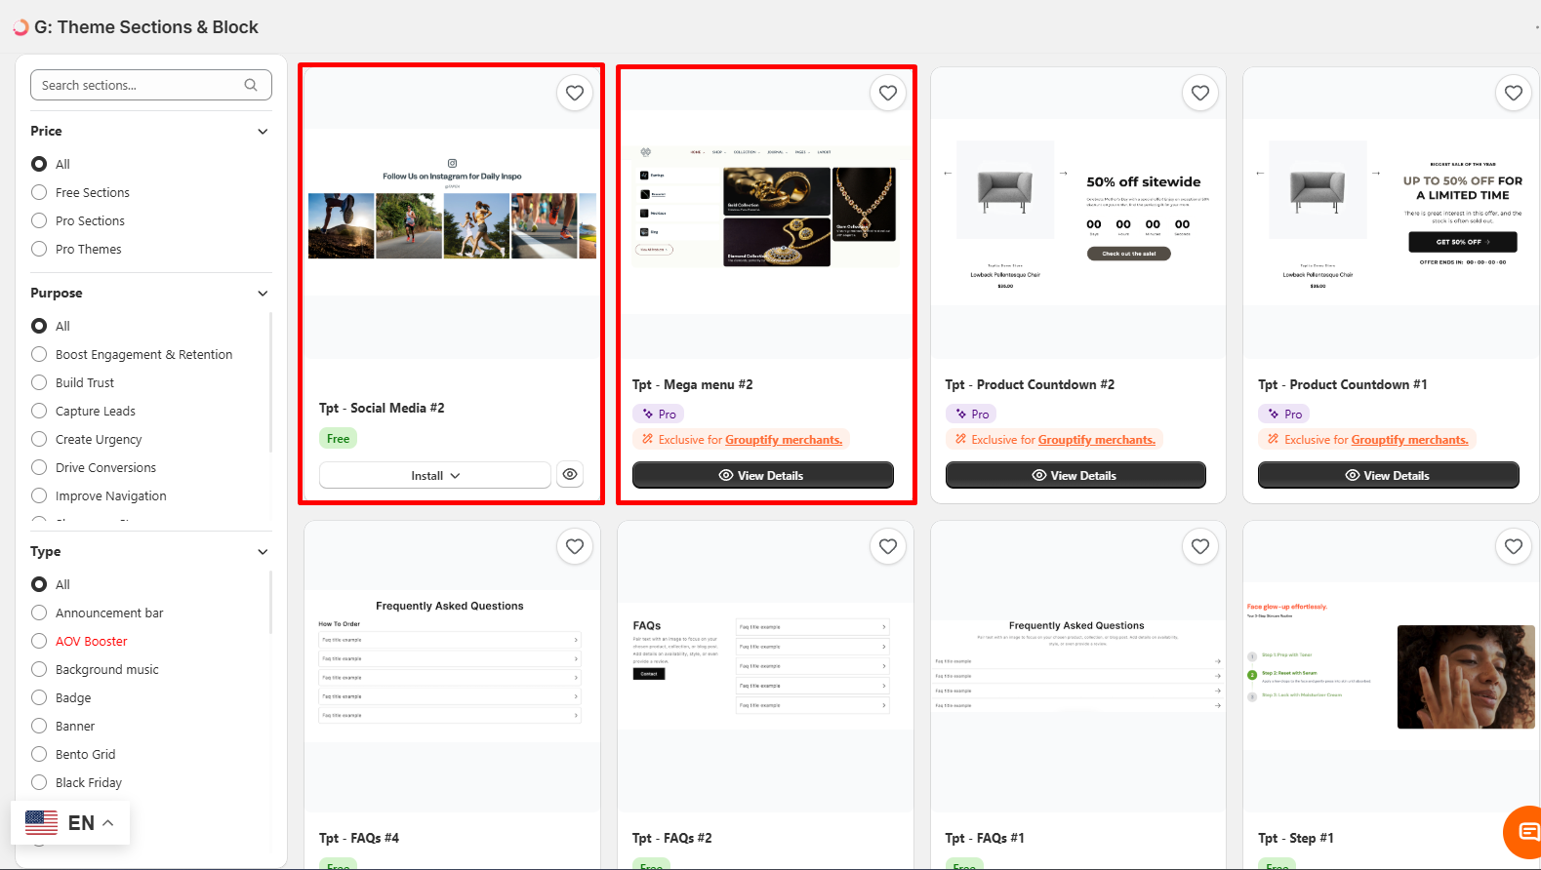This screenshot has width=1541, height=870.
Task: Choose Improve Navigation purpose filter
Action: coord(39,495)
